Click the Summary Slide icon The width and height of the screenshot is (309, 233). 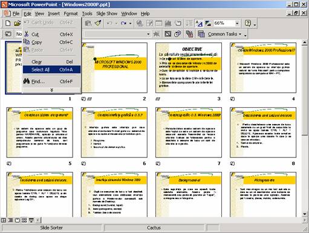(x=189, y=34)
